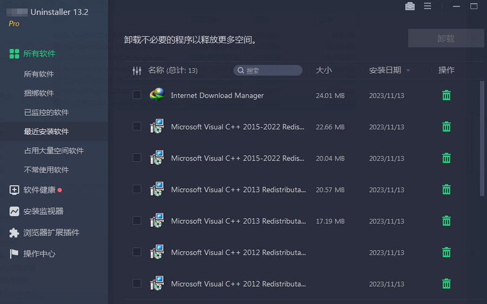
Task: Click the Pro edition label
Action: point(14,24)
